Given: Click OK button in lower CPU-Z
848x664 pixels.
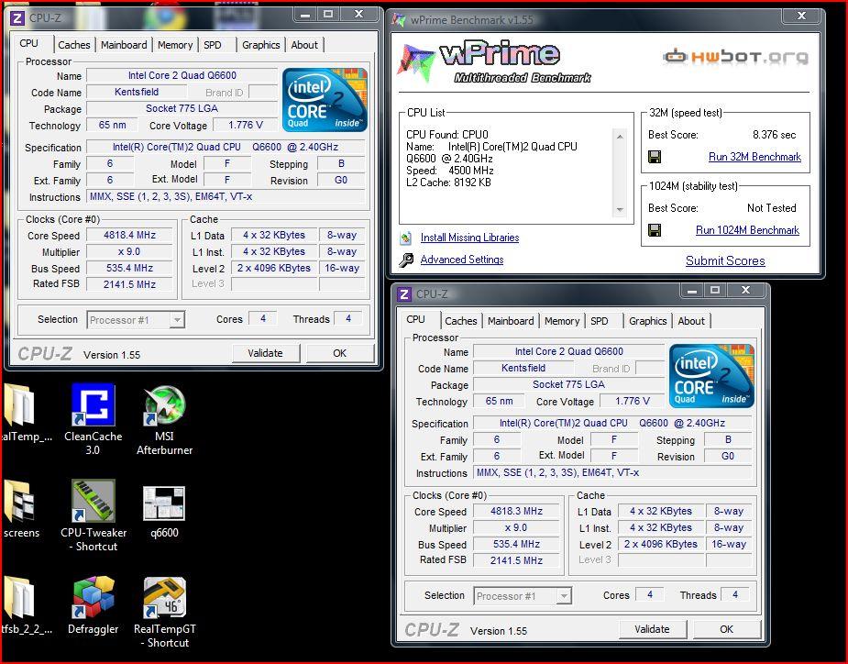Looking at the screenshot, I should click(726, 629).
